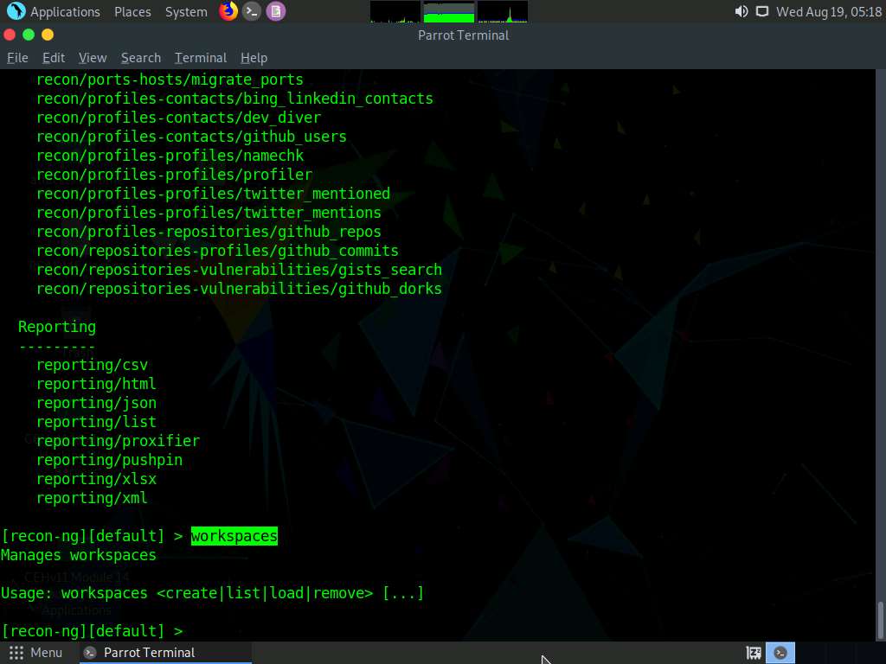This screenshot has height=664, width=886.
Task: Click the date and time clock
Action: click(828, 12)
